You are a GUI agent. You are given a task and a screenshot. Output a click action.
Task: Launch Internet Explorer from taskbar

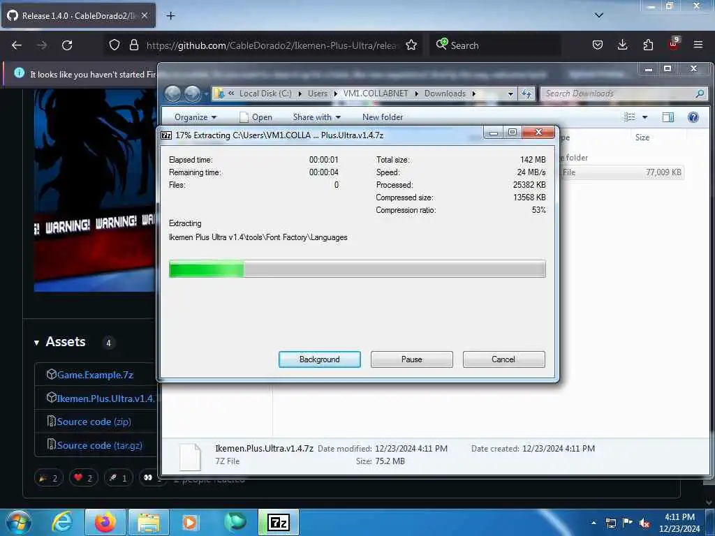click(62, 522)
